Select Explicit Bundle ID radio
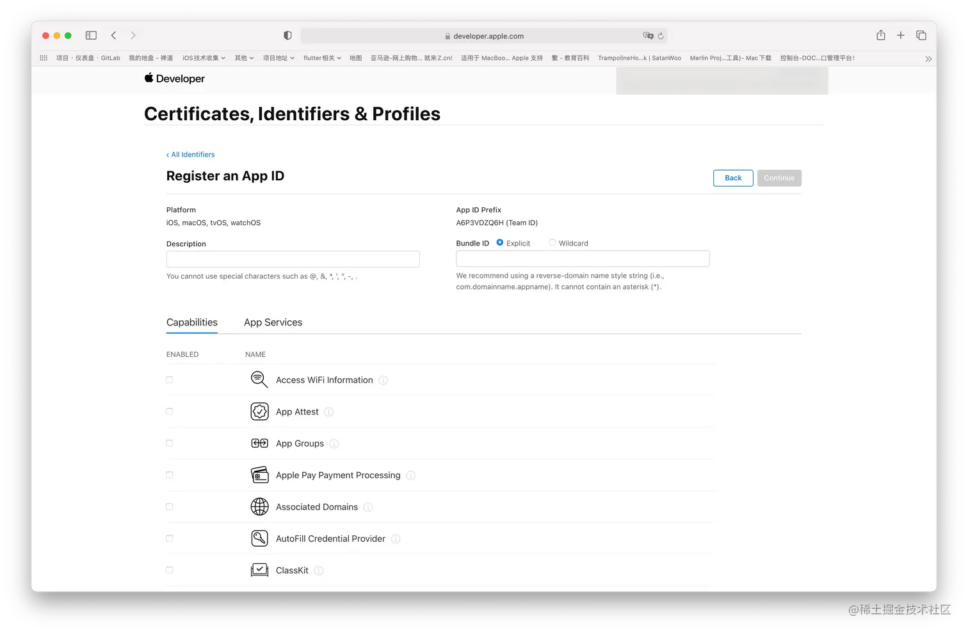Viewport: 968px width, 633px height. point(500,242)
